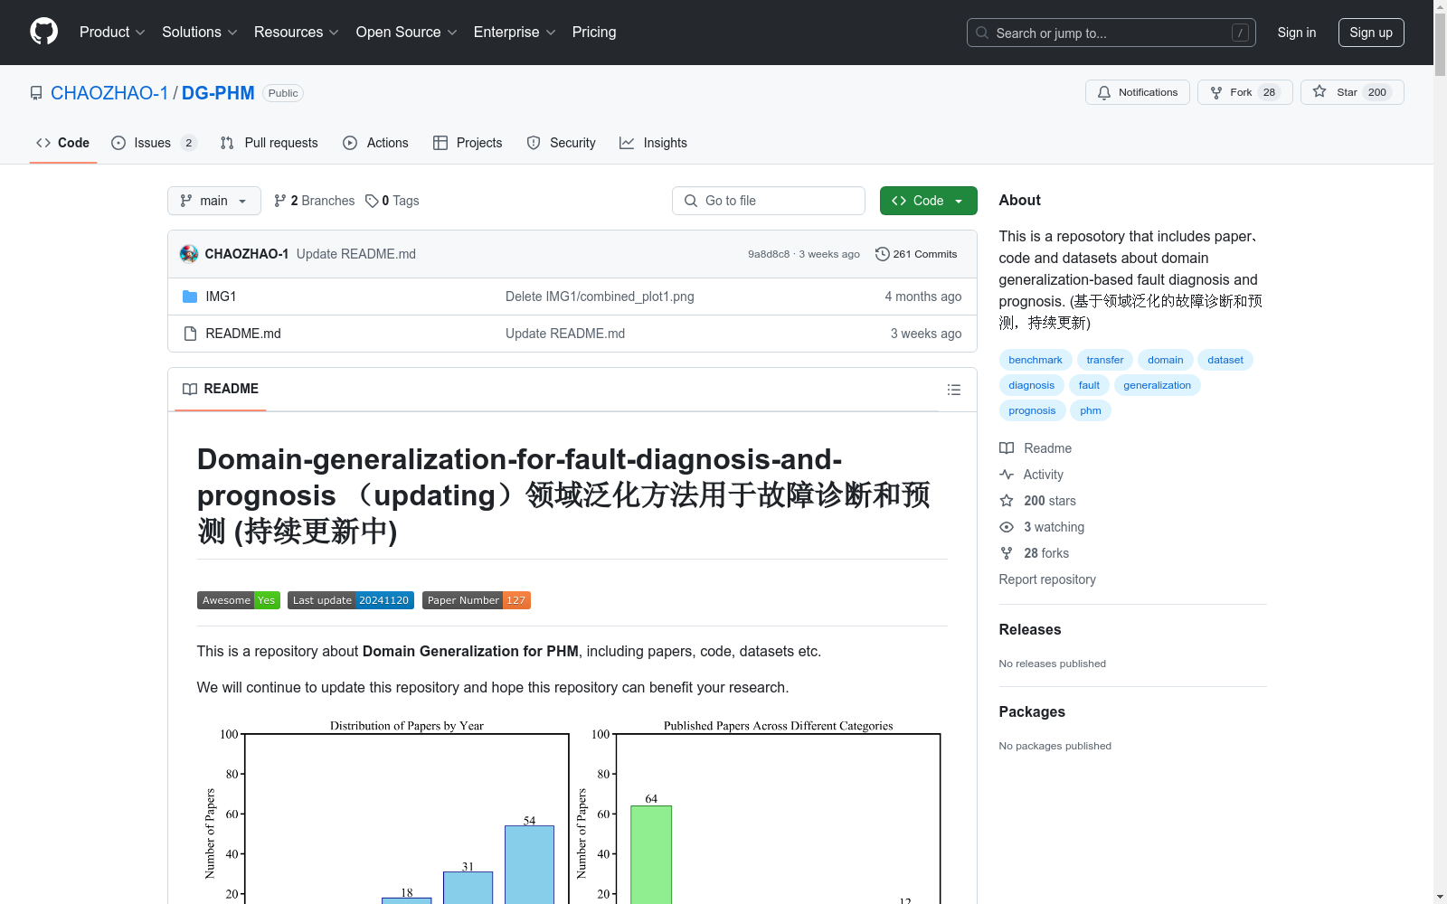Switch to the Issues tab

154,143
